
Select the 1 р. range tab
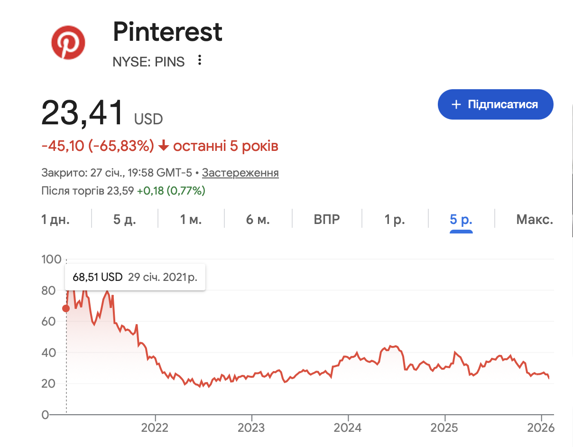(x=395, y=220)
